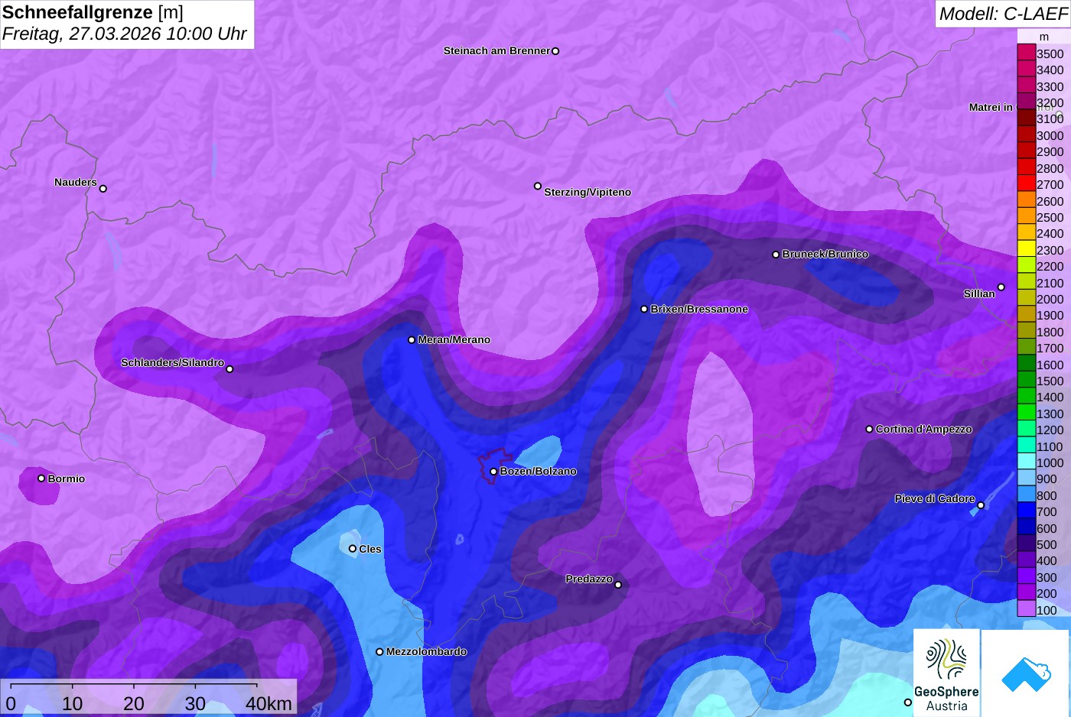The height and width of the screenshot is (717, 1071).
Task: Click the blue 700 m legend swatch
Action: click(x=1027, y=511)
